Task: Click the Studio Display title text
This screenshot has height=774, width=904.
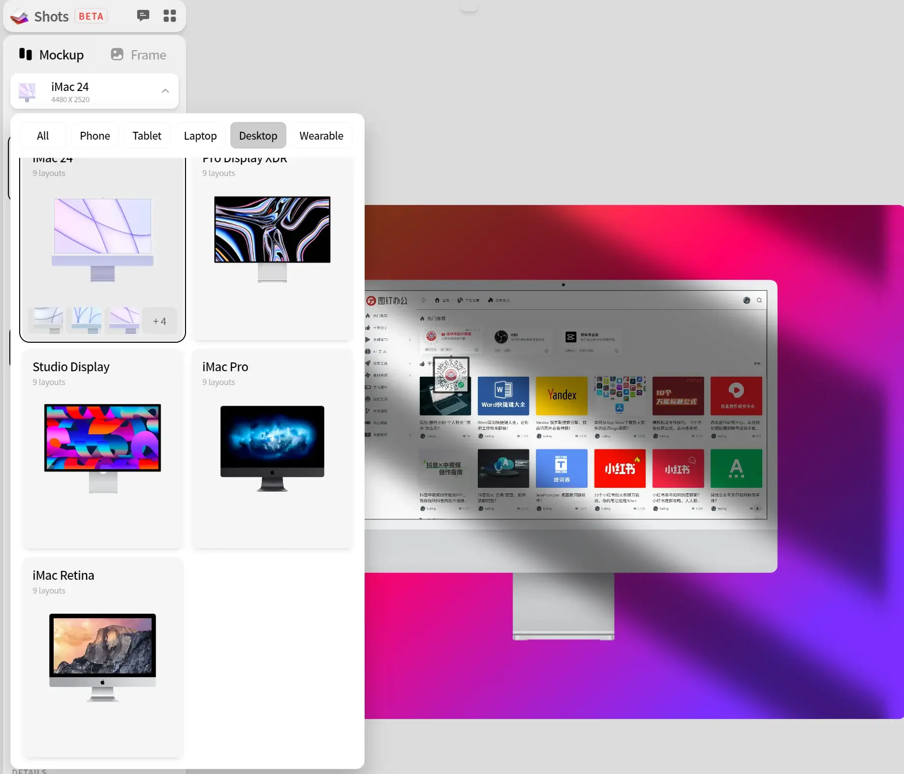Action: coord(71,367)
